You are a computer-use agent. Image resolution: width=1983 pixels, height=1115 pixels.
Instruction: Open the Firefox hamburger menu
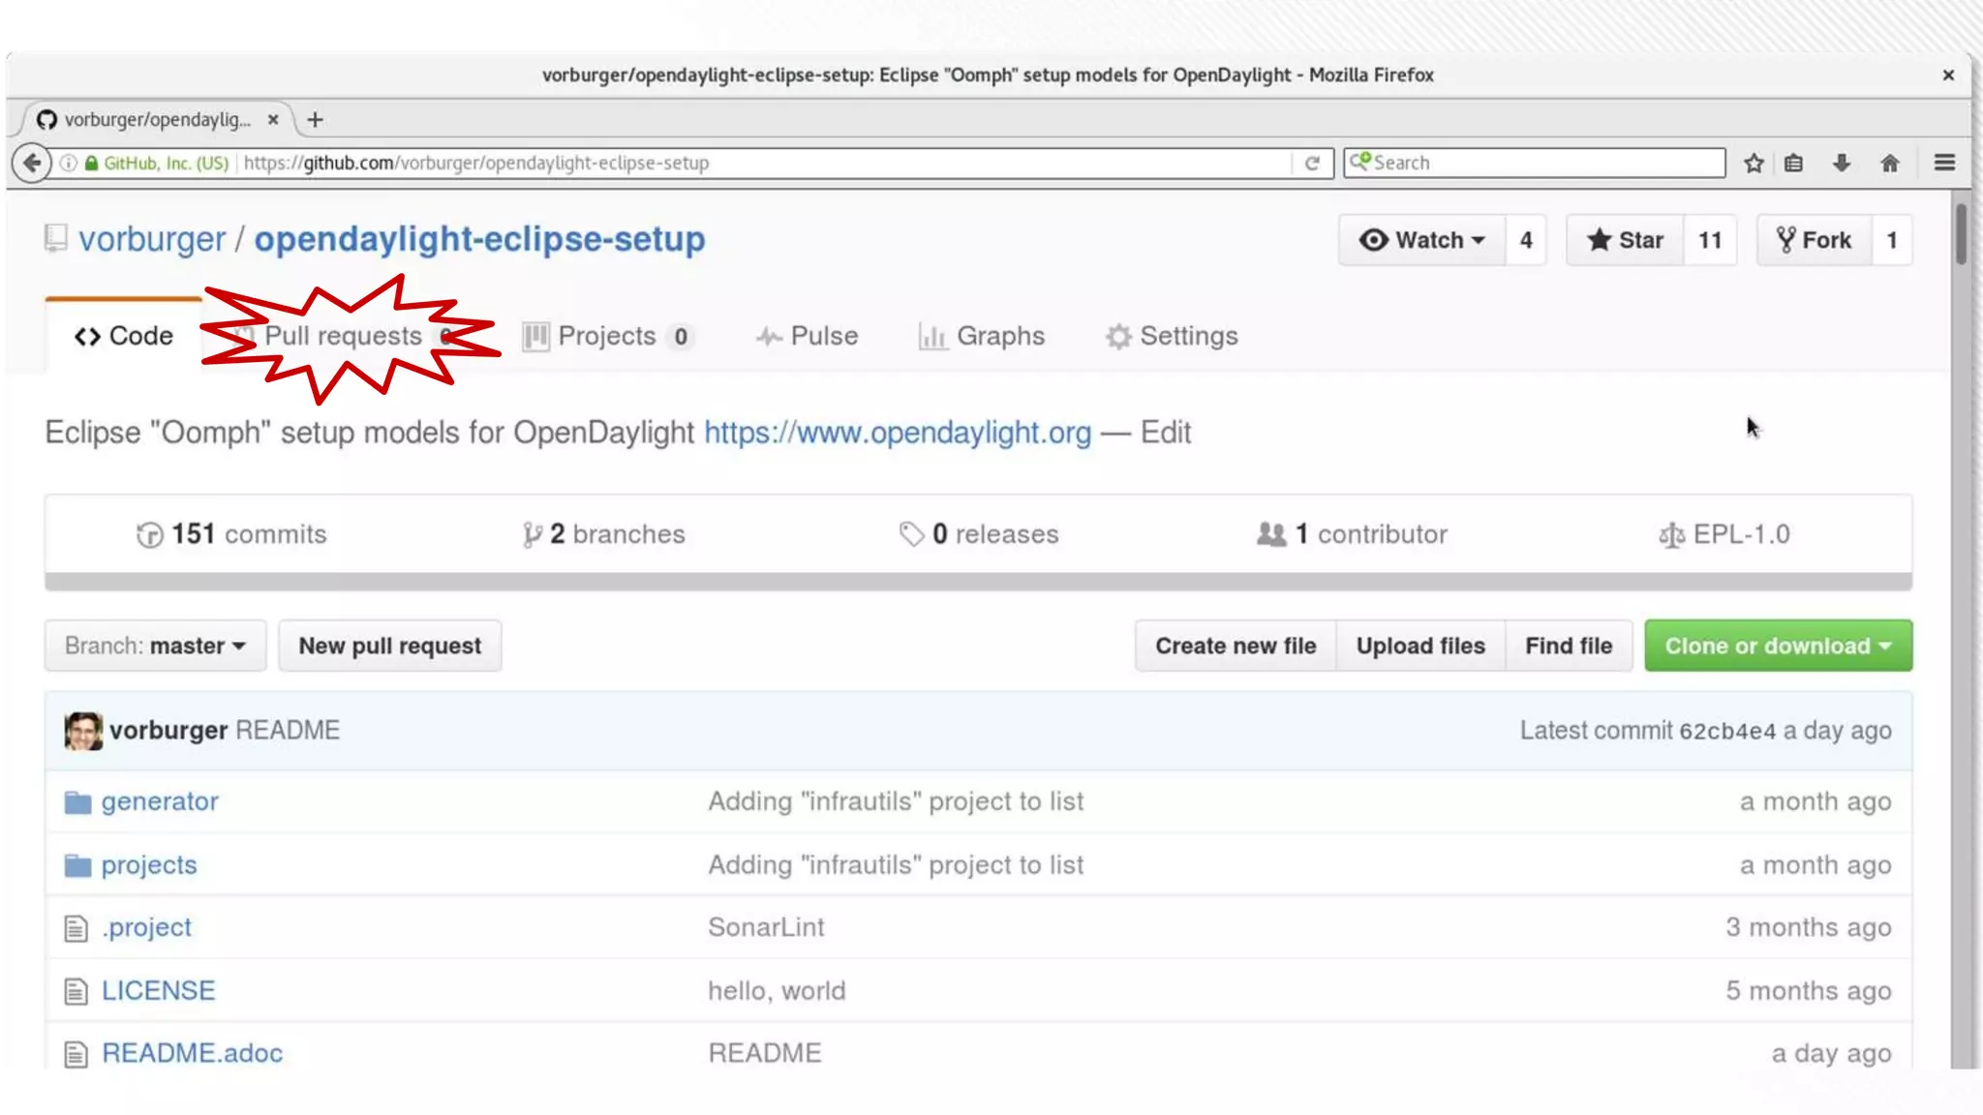[1944, 163]
